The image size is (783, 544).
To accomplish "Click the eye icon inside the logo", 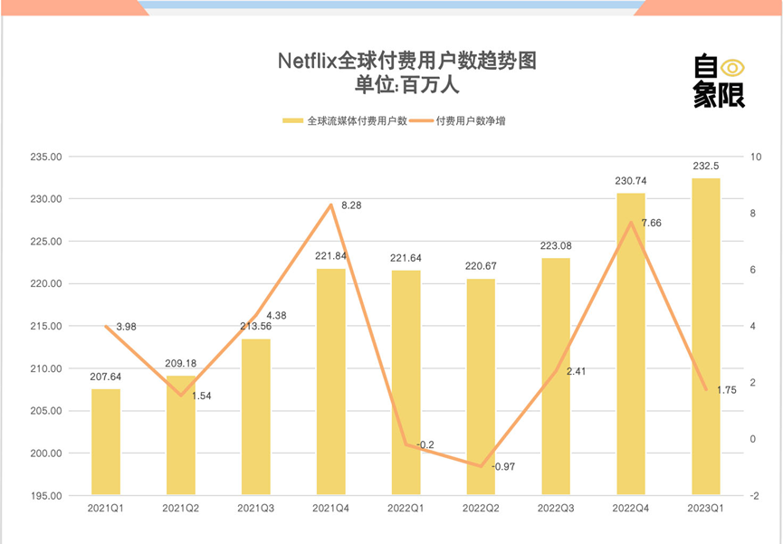I will click(x=731, y=68).
